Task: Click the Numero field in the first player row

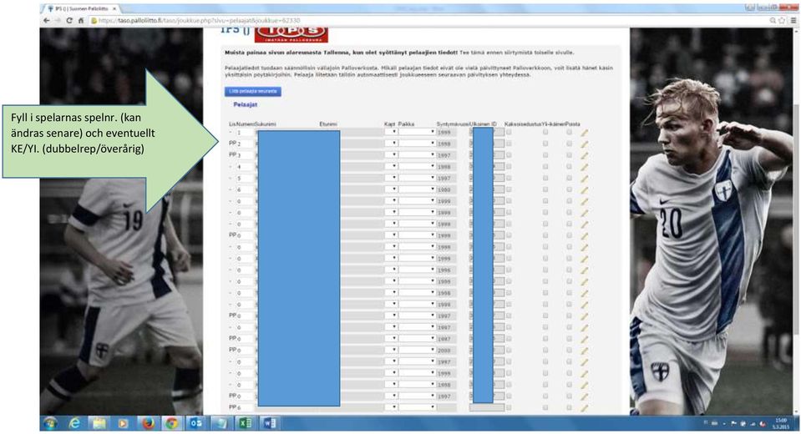Action: (246, 132)
